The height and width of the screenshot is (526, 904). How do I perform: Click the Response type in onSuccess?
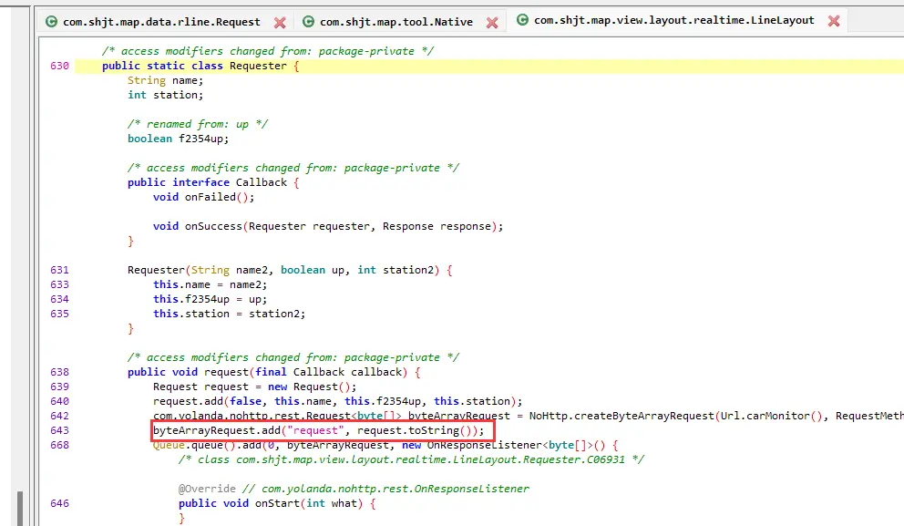[x=407, y=226]
